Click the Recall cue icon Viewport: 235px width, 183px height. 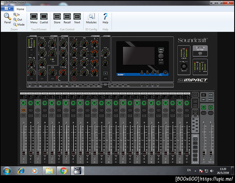[67, 17]
